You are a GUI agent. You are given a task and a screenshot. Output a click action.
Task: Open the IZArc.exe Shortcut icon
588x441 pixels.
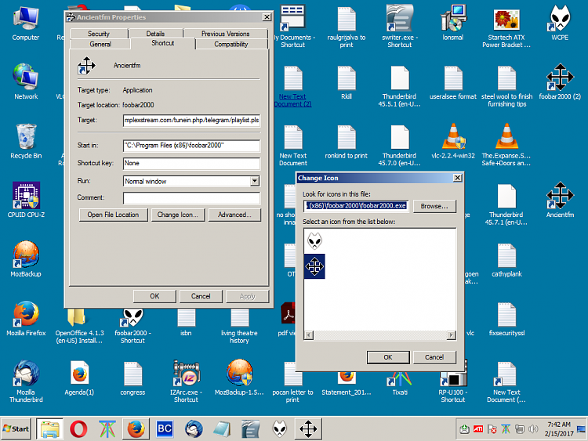tap(186, 381)
